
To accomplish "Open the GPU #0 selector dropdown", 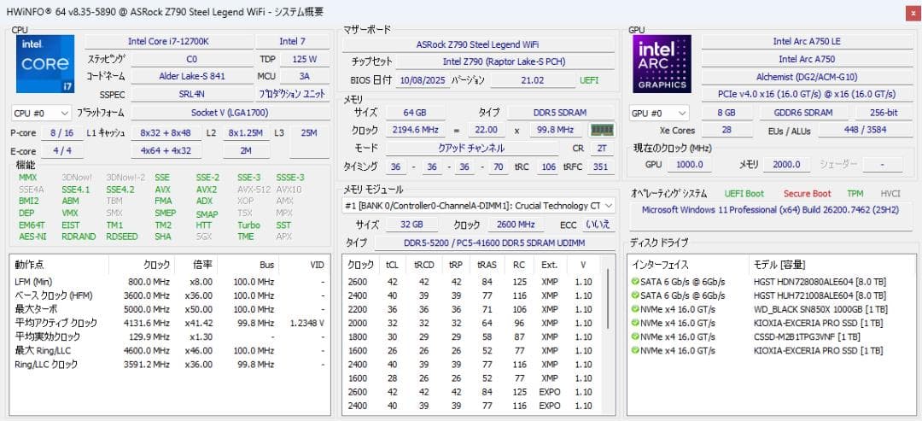I will [x=659, y=113].
